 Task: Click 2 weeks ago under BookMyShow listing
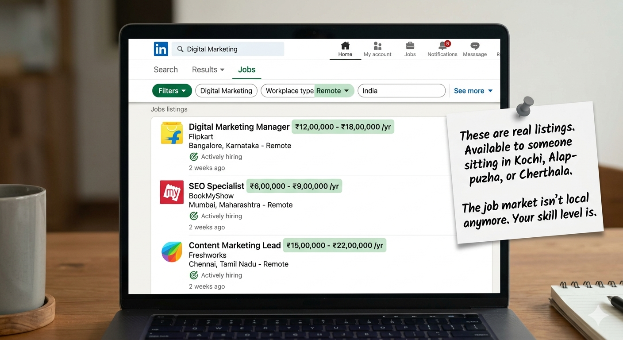pyautogui.click(x=207, y=227)
